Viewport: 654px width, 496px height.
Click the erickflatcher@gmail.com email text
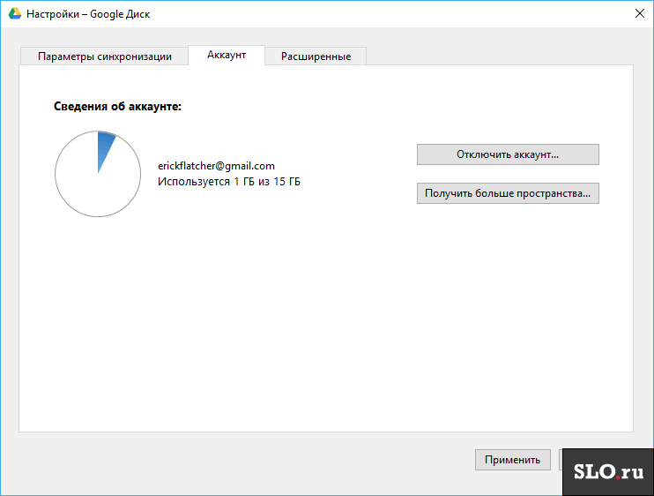tap(216, 166)
